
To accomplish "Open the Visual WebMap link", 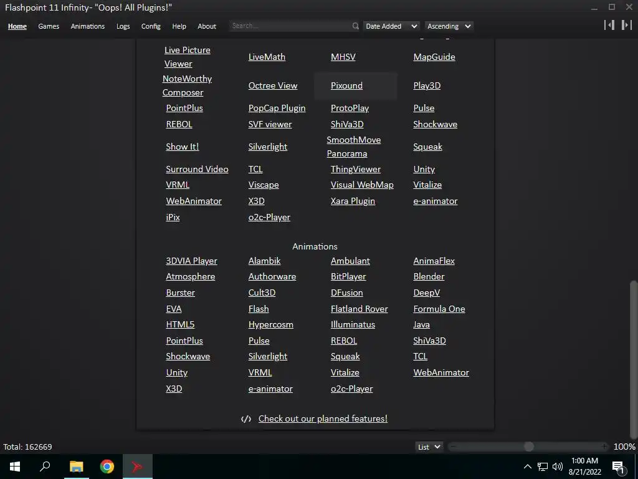I will coord(362,185).
